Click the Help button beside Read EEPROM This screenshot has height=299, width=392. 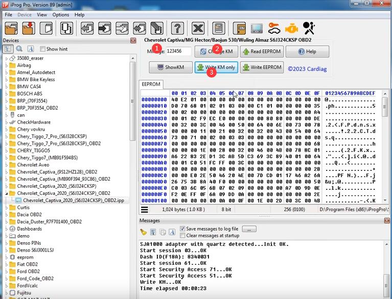(307, 52)
